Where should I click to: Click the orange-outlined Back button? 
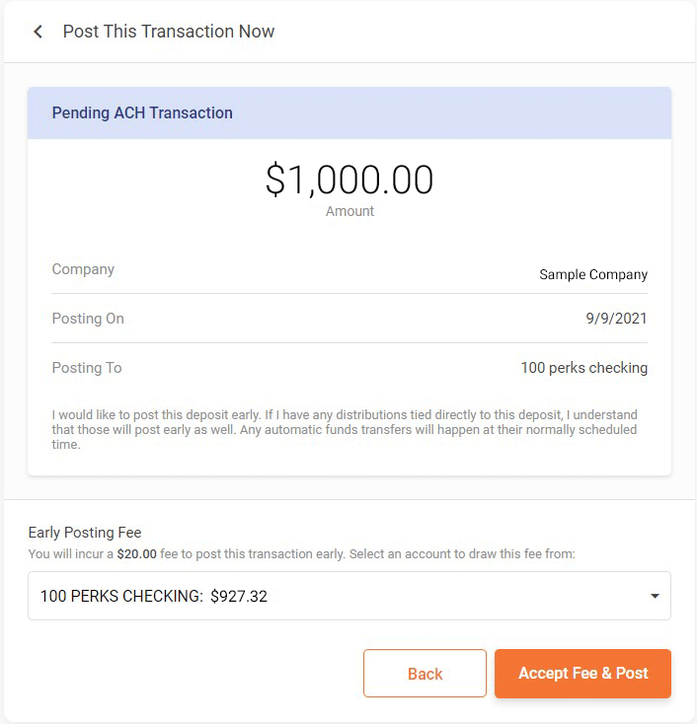tap(425, 674)
